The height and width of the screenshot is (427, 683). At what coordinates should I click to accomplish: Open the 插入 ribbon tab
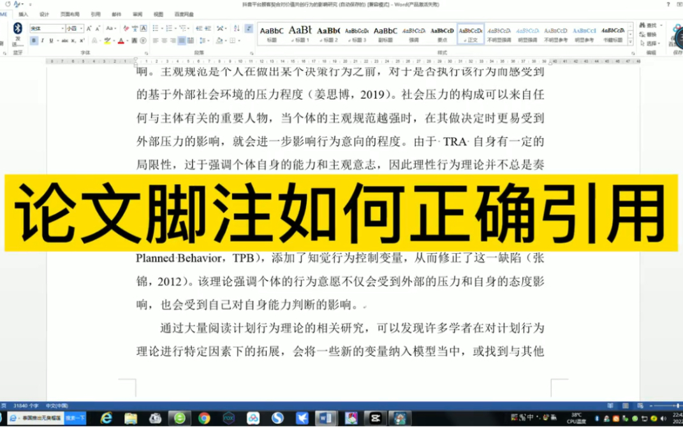23,14
